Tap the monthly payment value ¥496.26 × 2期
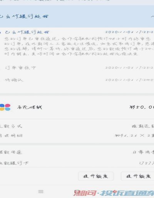This screenshot has height=198, width=154. click(134, 135)
